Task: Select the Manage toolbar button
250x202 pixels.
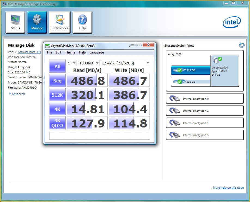Action: pyautogui.click(x=37, y=22)
